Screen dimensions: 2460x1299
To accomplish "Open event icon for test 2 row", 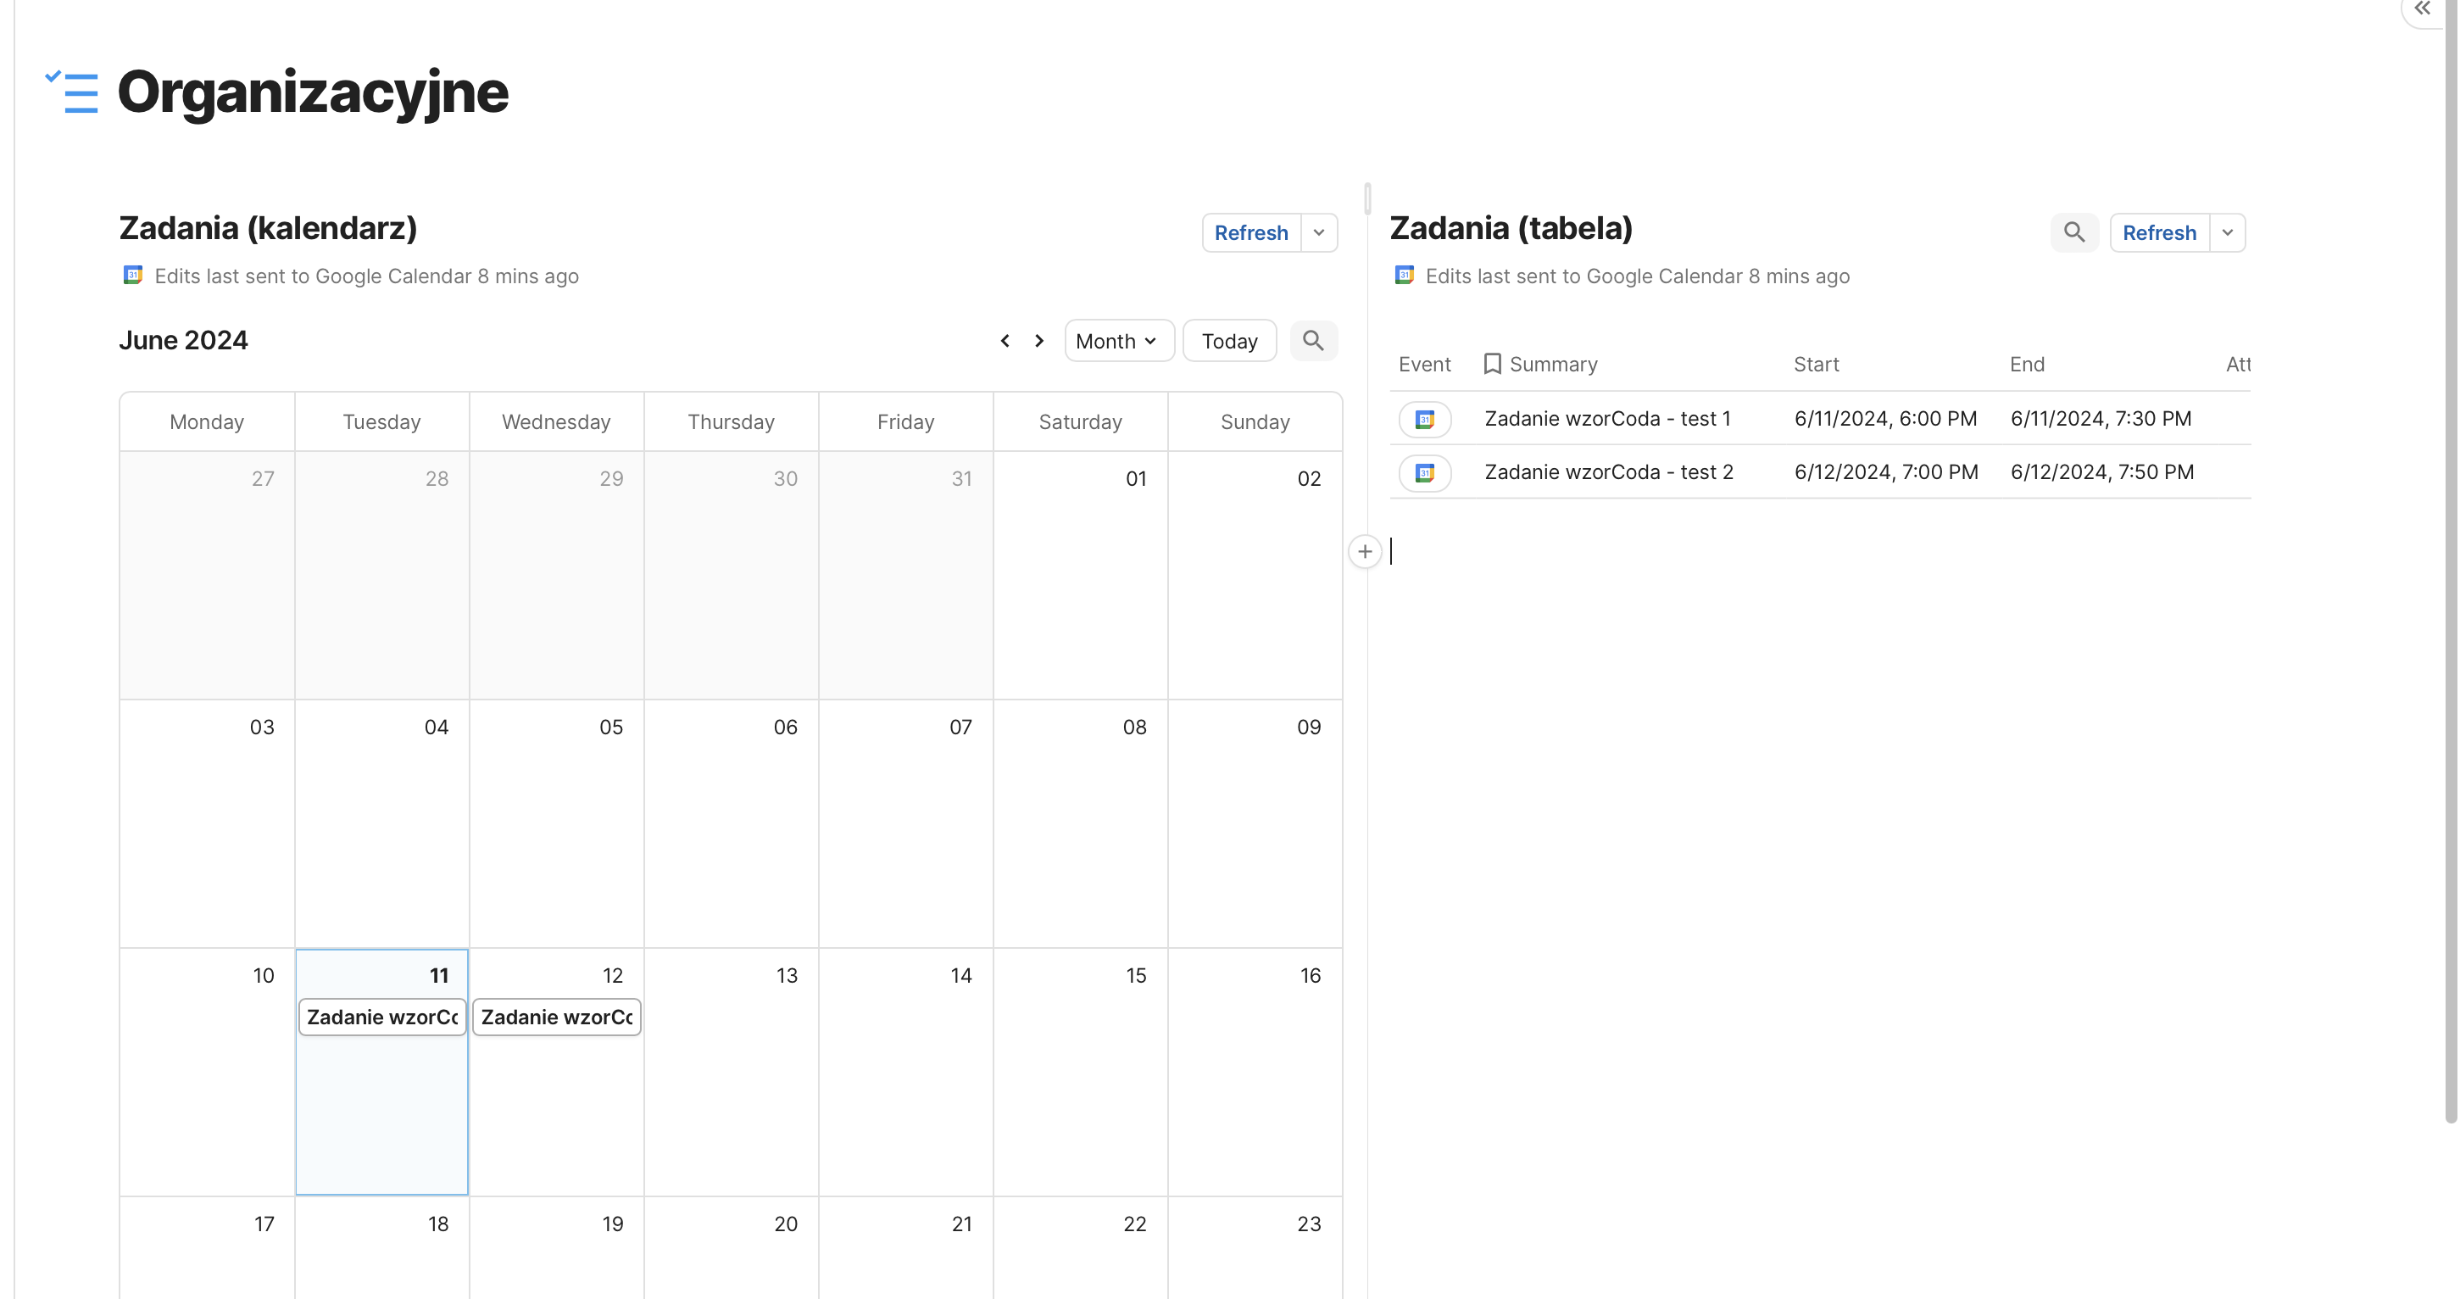I will coord(1424,473).
